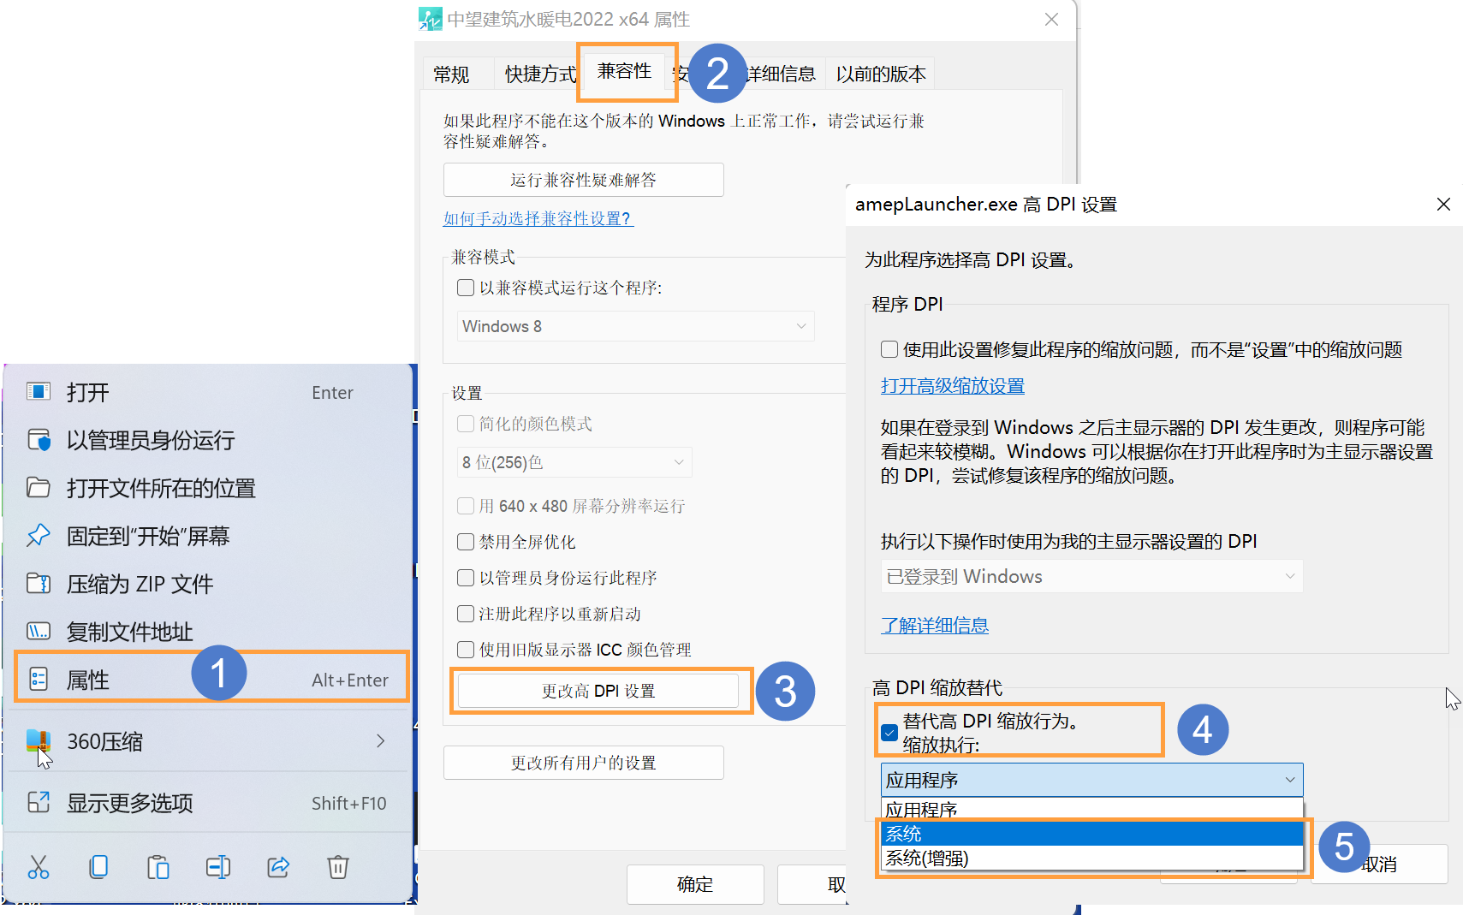Select 应用程序 option in dropdown list
The width and height of the screenshot is (1463, 915).
click(1091, 810)
